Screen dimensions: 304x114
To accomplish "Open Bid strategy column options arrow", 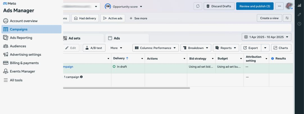I will pos(213,59).
